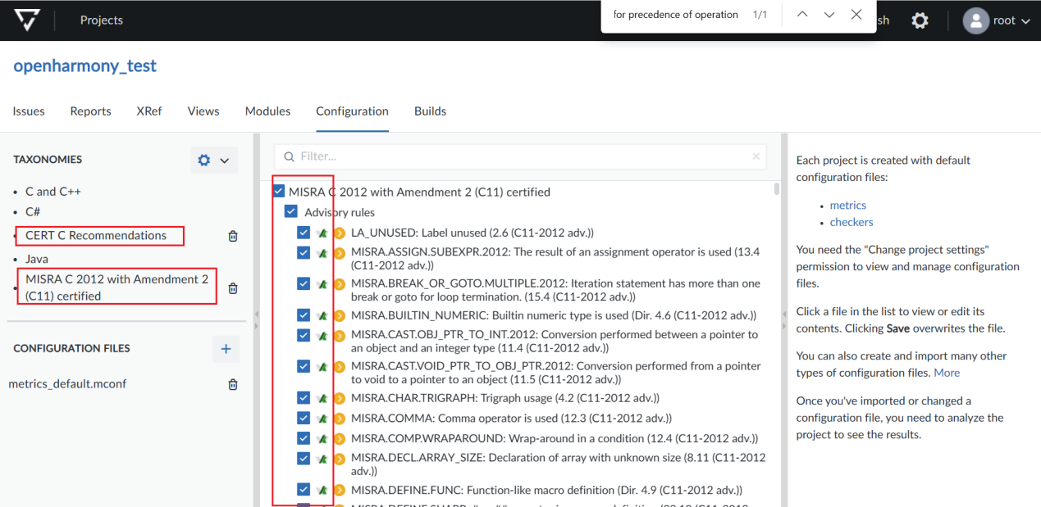Click the Klocwork logo in the header

[27, 20]
